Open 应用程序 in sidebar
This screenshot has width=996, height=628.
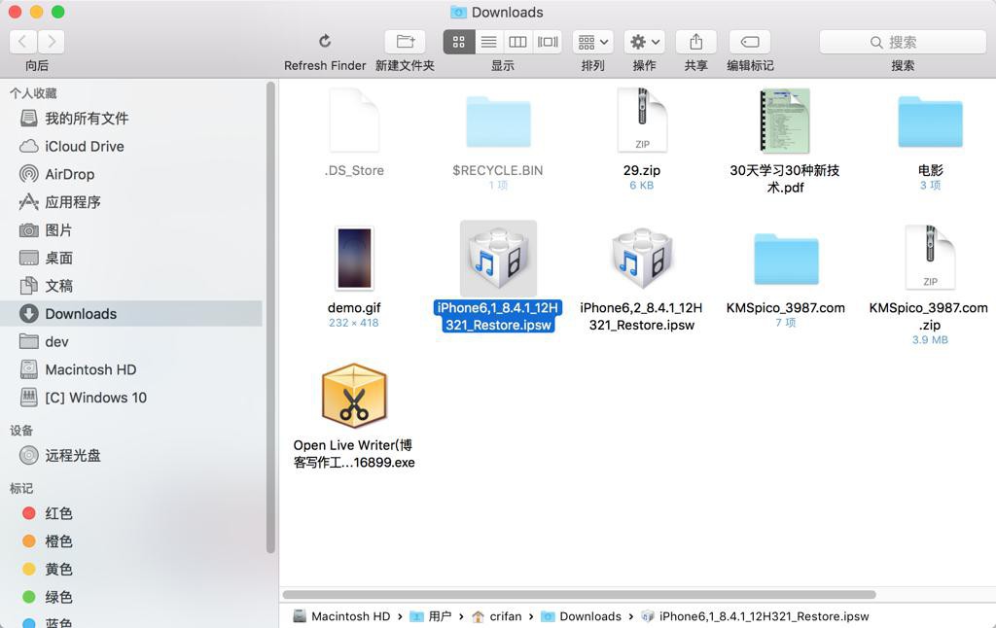pyautogui.click(x=132, y=202)
